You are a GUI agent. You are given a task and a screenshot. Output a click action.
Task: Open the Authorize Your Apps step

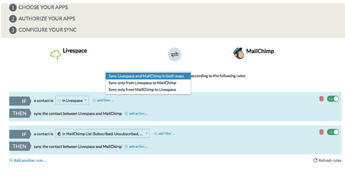47,19
